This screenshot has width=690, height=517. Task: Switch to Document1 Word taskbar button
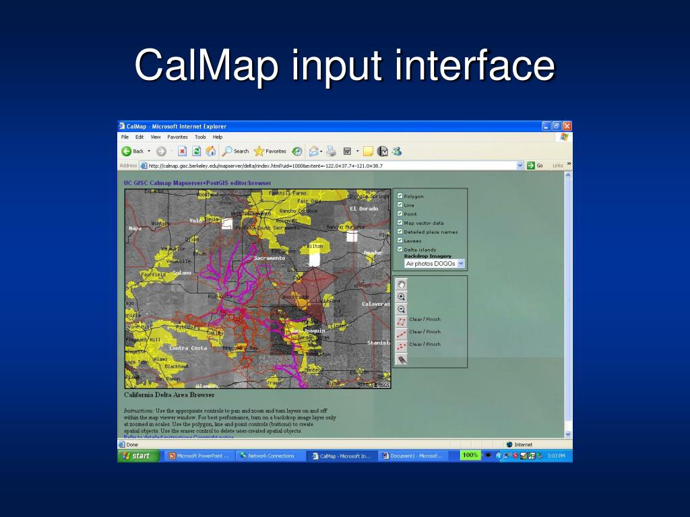tap(413, 456)
